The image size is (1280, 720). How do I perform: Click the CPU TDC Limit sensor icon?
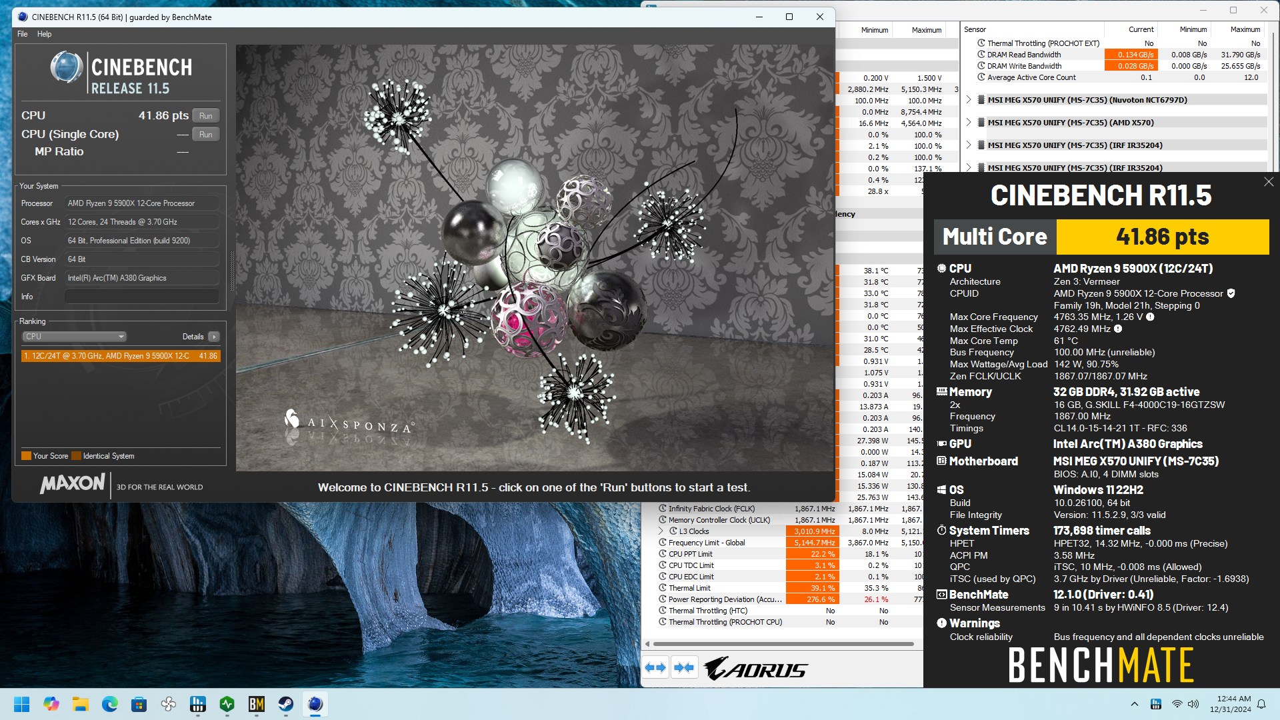[663, 565]
